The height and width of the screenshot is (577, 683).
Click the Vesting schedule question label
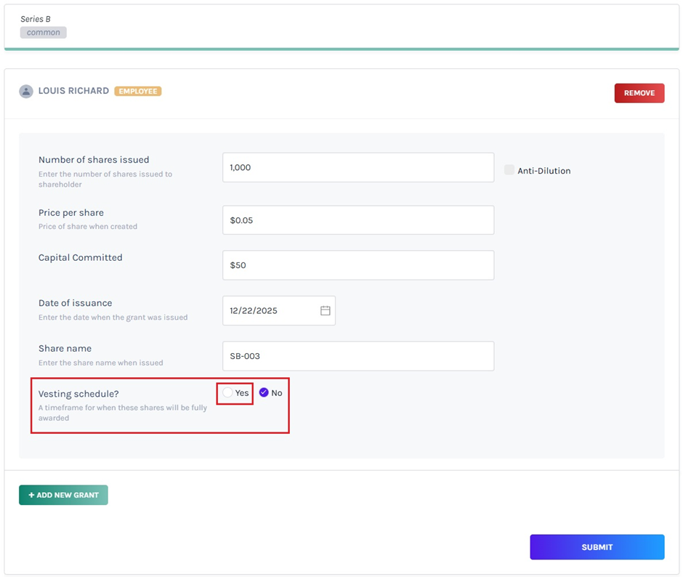[x=78, y=394]
